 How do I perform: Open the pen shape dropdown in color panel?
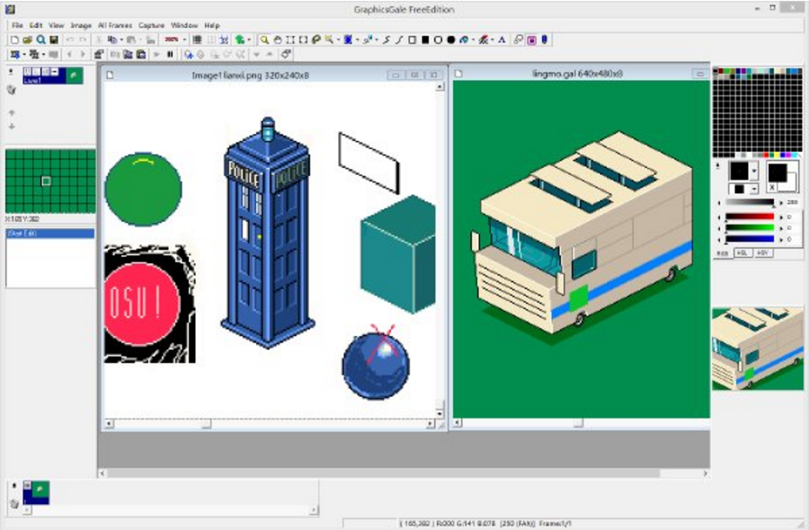[754, 172]
